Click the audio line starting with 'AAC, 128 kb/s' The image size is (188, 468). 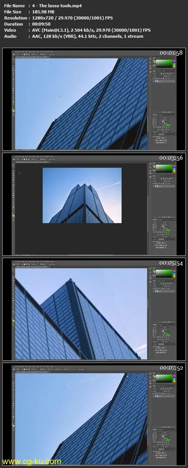pyautogui.click(x=88, y=36)
